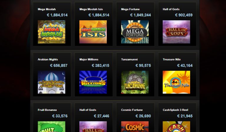The height and width of the screenshot is (132, 226).
Task: Click the Mega Fortune title link
Action: point(130,9)
